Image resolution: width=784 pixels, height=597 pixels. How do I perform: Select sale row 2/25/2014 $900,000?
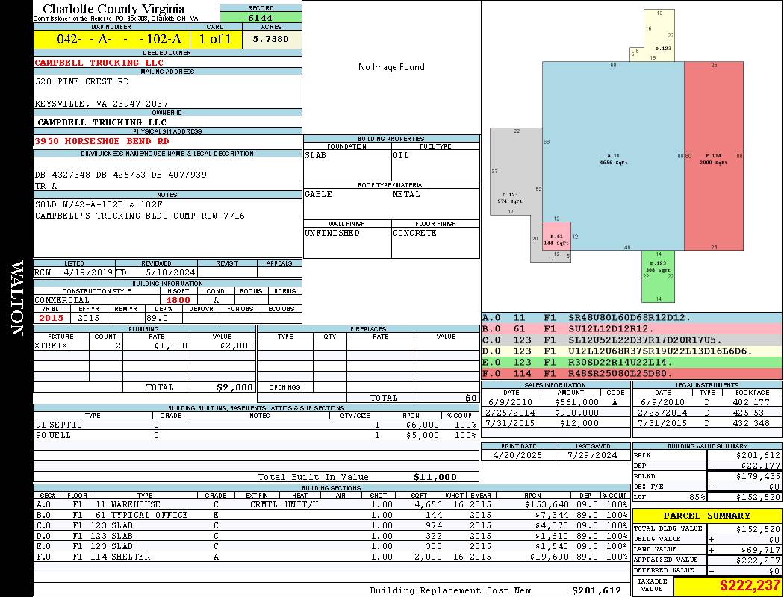pyautogui.click(x=556, y=413)
